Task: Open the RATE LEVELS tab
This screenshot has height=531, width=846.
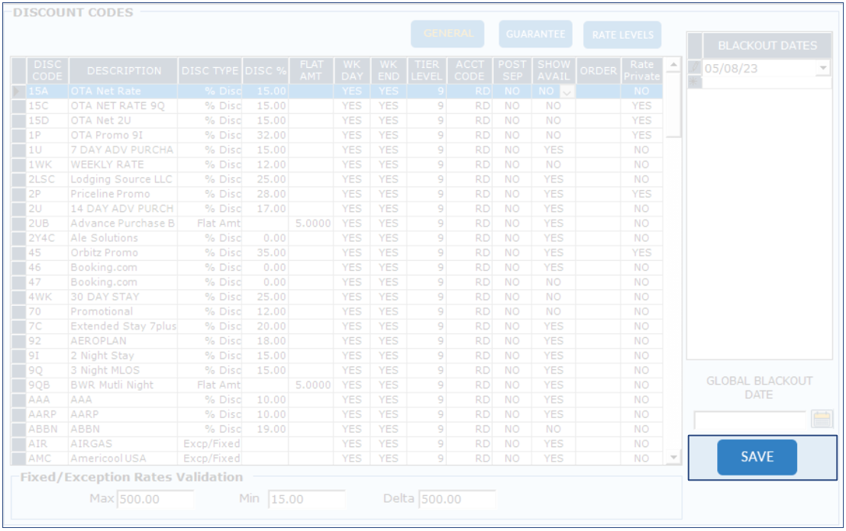Action: coord(622,34)
